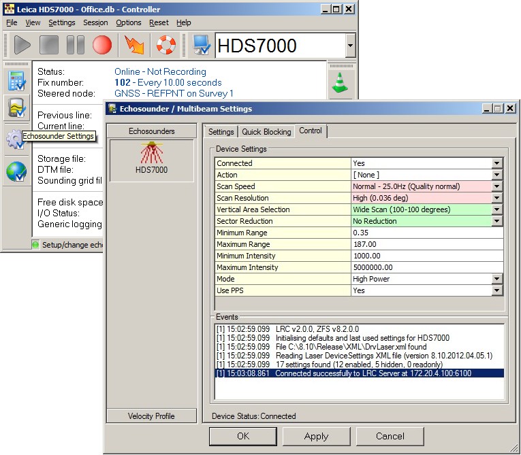Click the calculator icon in sidebar
The image size is (521, 455).
pyautogui.click(x=16, y=80)
